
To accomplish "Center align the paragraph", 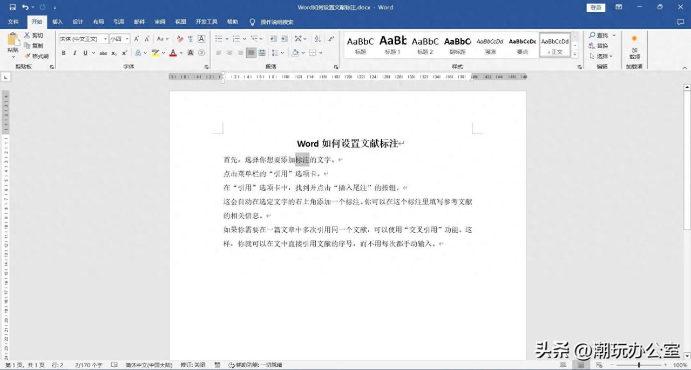I will 229,53.
